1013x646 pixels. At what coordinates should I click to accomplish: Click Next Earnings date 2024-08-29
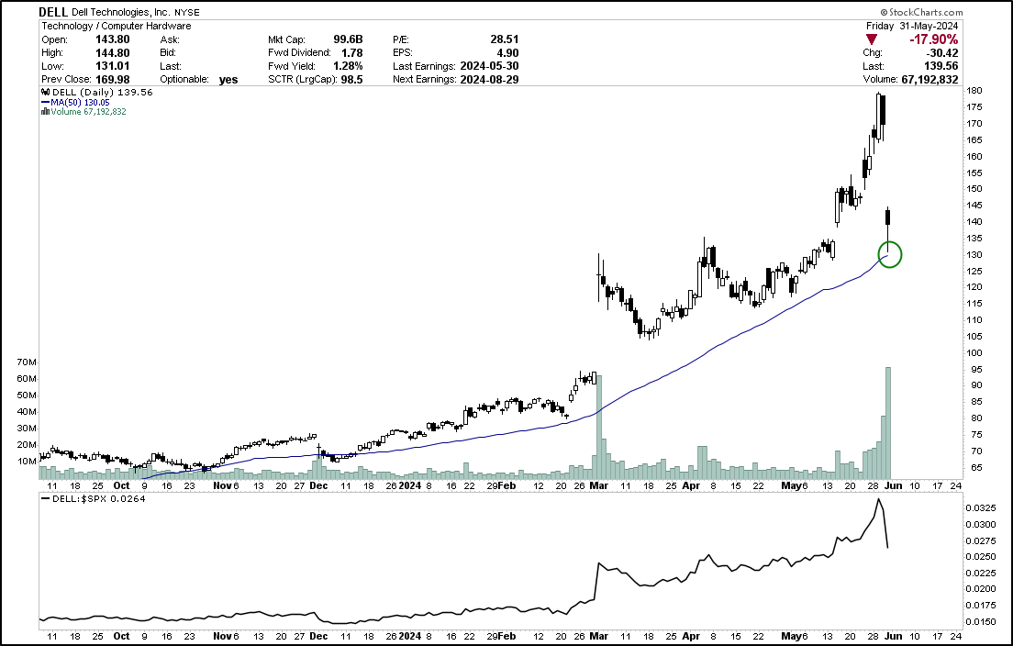pos(489,80)
